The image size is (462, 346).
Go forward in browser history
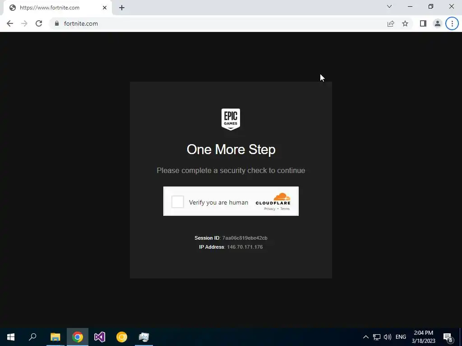click(x=24, y=23)
